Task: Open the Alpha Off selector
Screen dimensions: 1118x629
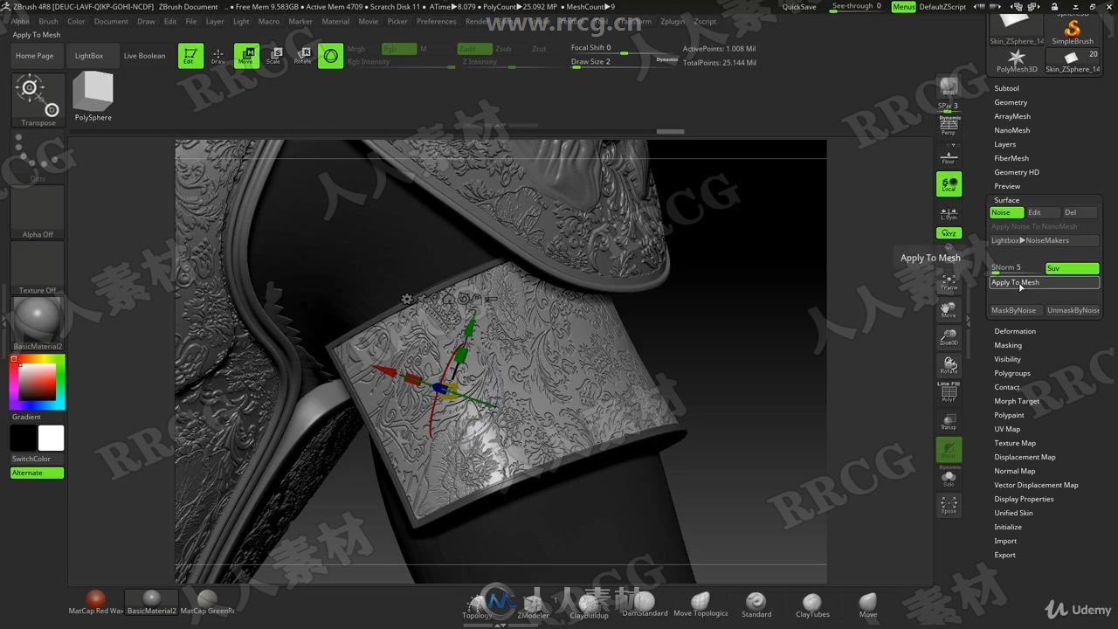Action: coord(38,212)
